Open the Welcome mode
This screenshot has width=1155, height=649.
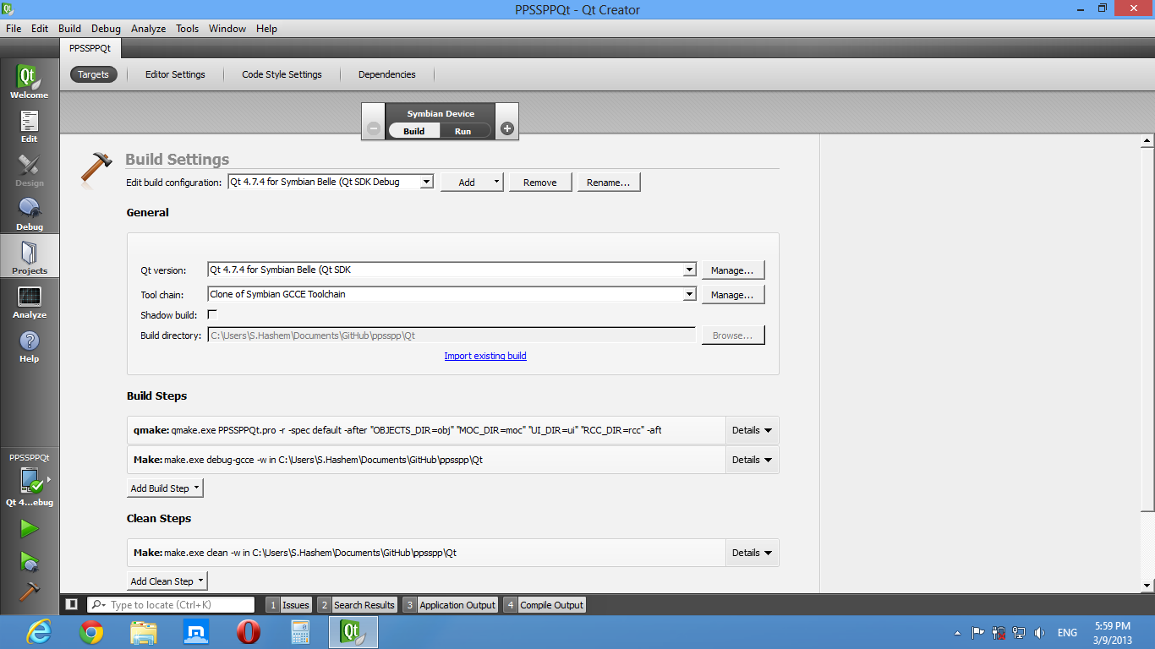[30, 82]
